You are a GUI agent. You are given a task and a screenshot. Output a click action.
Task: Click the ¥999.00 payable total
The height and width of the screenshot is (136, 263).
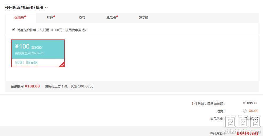pyautogui.click(x=248, y=134)
